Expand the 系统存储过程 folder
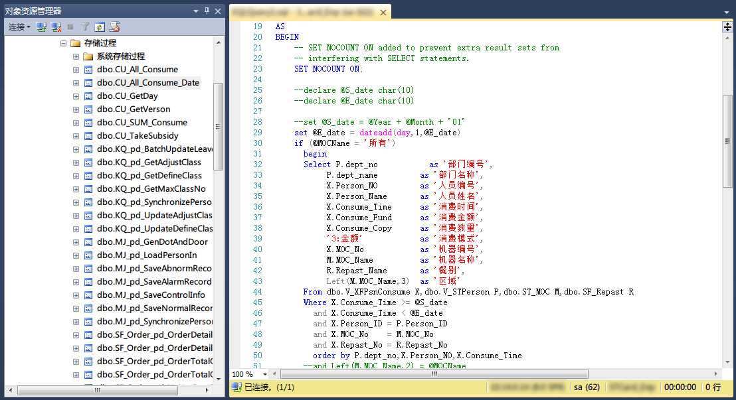Screen dimensions: 736x400 pos(76,56)
